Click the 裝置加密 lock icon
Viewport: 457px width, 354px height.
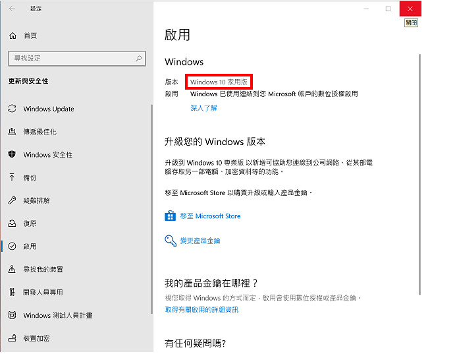[12, 338]
